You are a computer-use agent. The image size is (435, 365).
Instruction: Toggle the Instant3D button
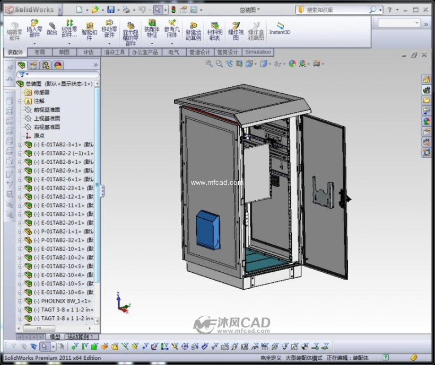point(280,28)
